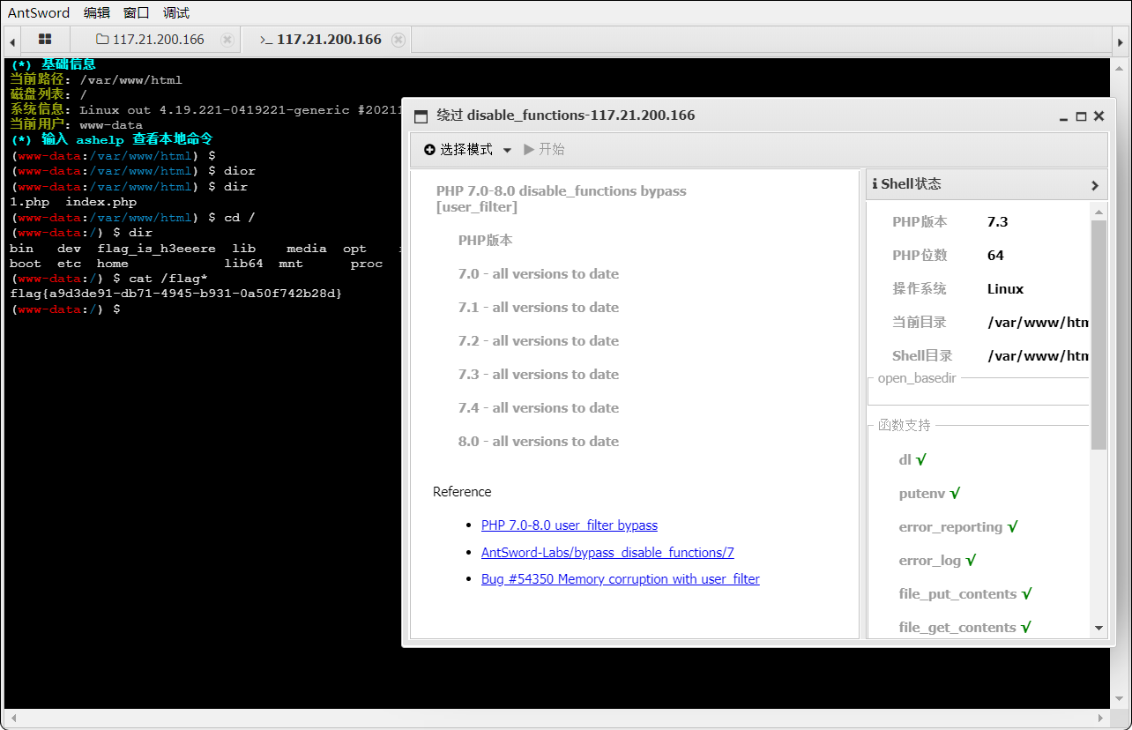Viewport: 1132px width, 730px height.
Task: Click the file_get_contents function row
Action: [965, 628]
